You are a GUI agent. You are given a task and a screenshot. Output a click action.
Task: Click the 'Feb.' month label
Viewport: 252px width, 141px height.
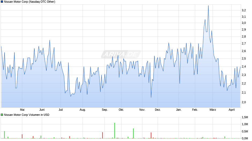point(195,110)
